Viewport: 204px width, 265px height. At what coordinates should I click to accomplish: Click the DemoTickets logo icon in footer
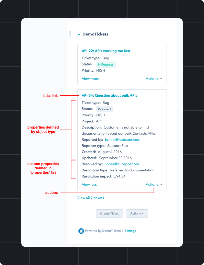click(81, 231)
